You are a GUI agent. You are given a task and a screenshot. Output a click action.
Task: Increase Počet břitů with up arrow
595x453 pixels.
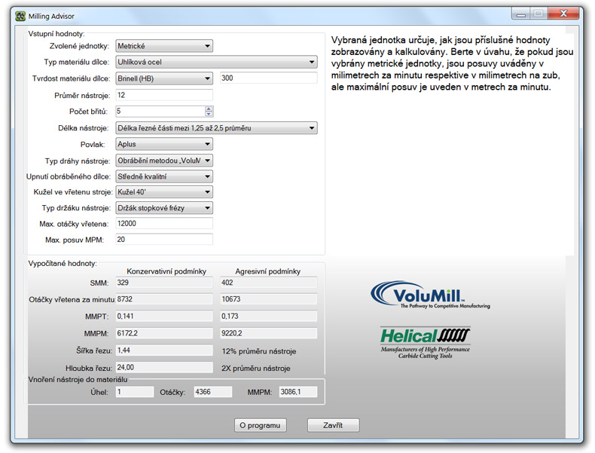tap(209, 109)
